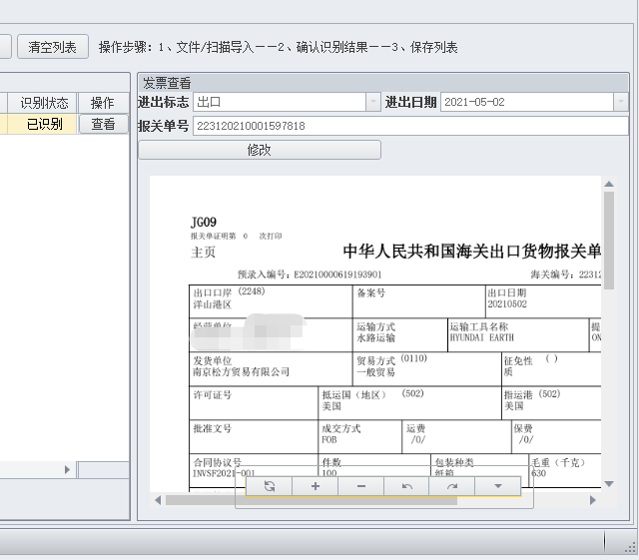Click the refresh icon in the viewer toolbar
Screen dimensions: 639x560
[269, 486]
